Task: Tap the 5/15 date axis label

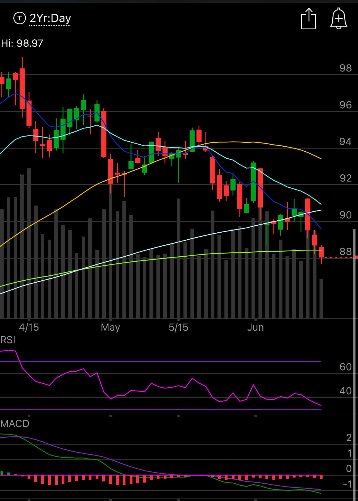Action: (178, 327)
